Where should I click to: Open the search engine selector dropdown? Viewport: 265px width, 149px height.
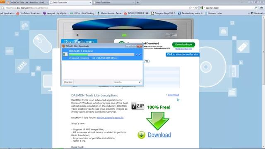coord(202,8)
